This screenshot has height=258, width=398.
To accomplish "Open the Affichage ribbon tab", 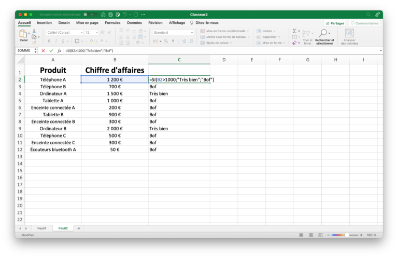I will pos(177,23).
